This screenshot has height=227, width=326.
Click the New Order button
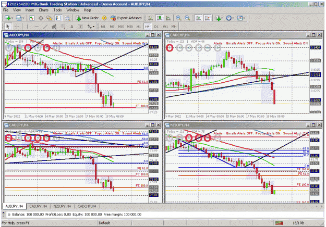(87, 18)
